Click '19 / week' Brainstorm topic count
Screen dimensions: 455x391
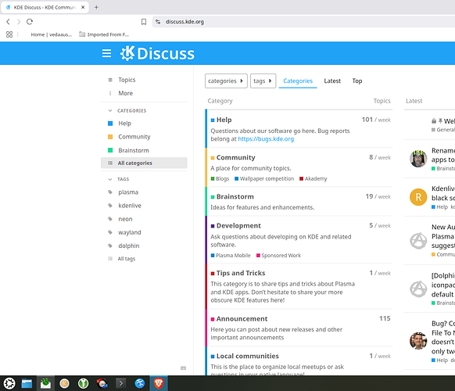click(x=378, y=196)
